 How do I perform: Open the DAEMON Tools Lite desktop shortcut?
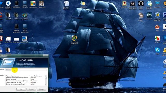point(8,5)
